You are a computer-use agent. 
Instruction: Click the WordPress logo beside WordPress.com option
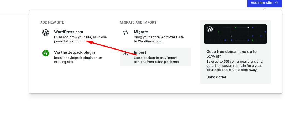point(46,33)
